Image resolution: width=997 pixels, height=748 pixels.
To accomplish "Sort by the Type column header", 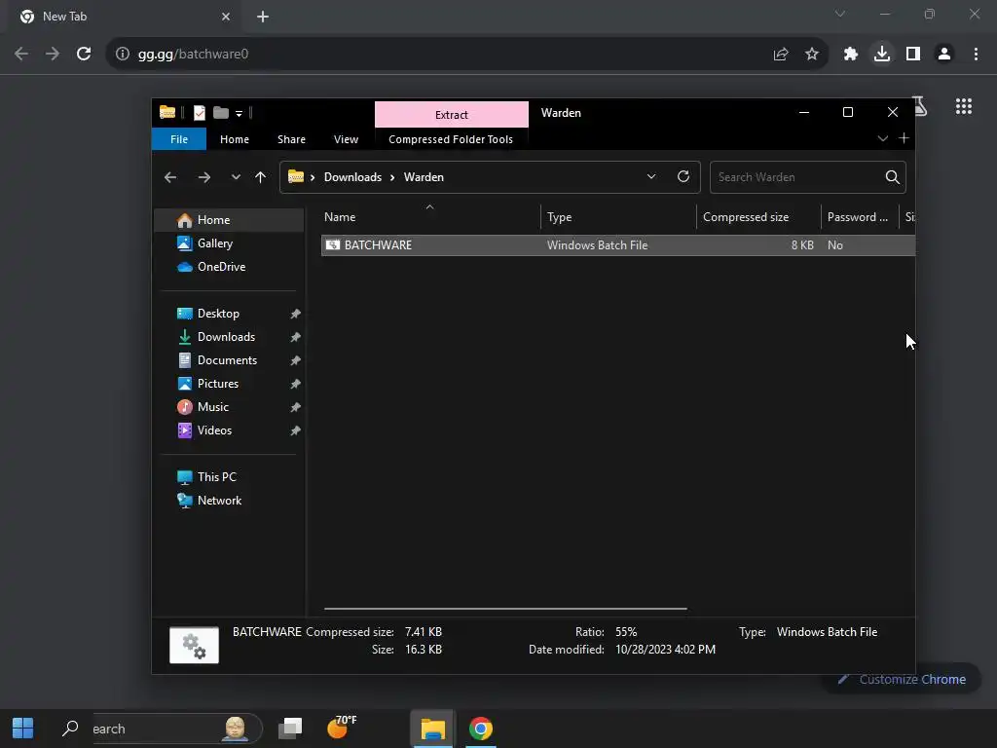I will (x=618, y=217).
